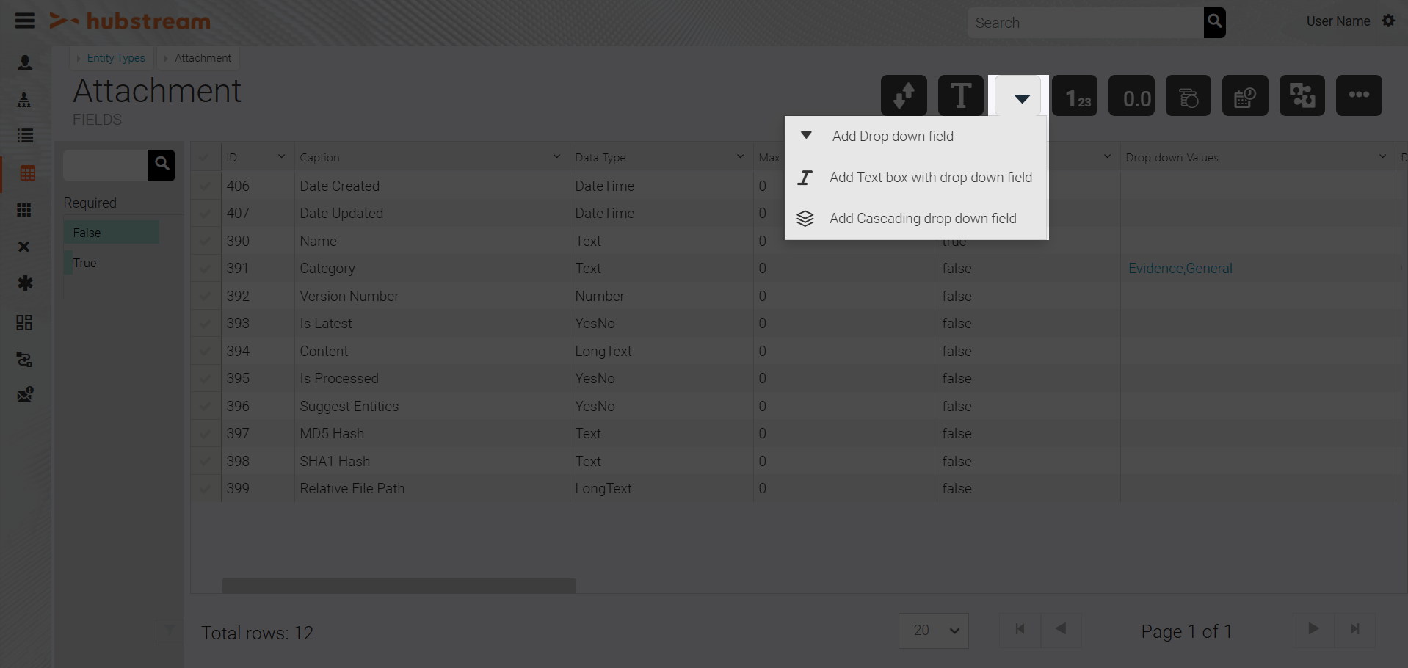Select the asterisk icon in the sidebar
This screenshot has height=668, width=1408.
(25, 283)
